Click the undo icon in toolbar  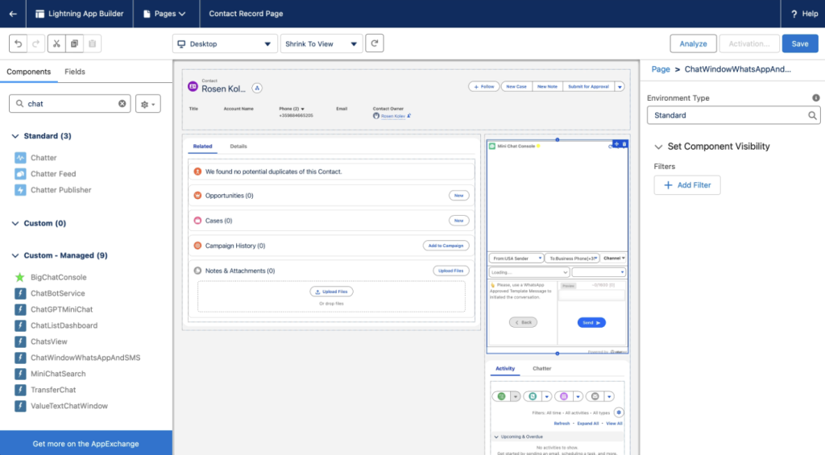pyautogui.click(x=18, y=43)
